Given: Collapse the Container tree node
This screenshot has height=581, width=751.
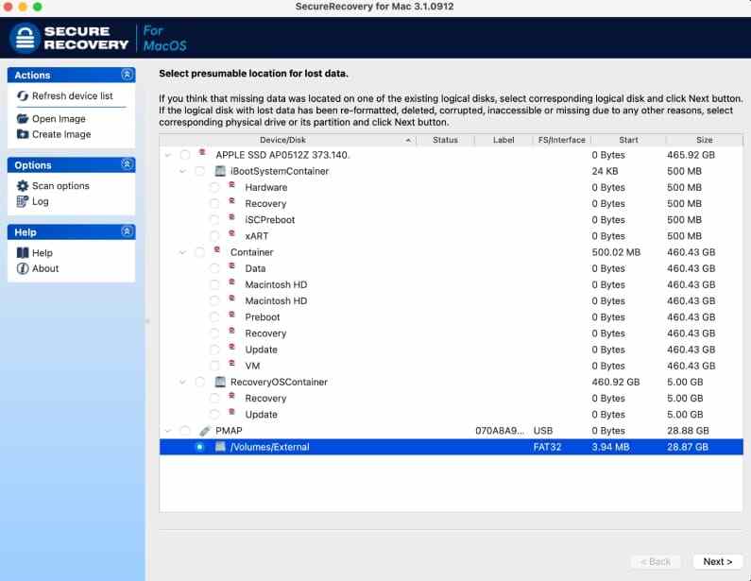Looking at the screenshot, I should coord(182,252).
